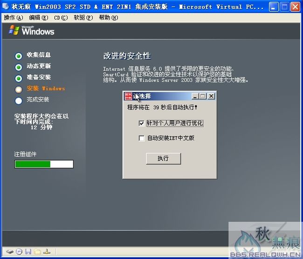Enable 自动安装IE7中文版 checkbox
Screen dimensions: 303x259
(x=141, y=138)
